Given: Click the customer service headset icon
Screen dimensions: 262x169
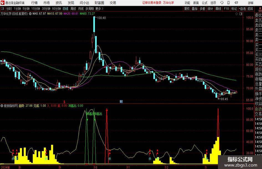Looking at the screenshot, I should point(222,3).
